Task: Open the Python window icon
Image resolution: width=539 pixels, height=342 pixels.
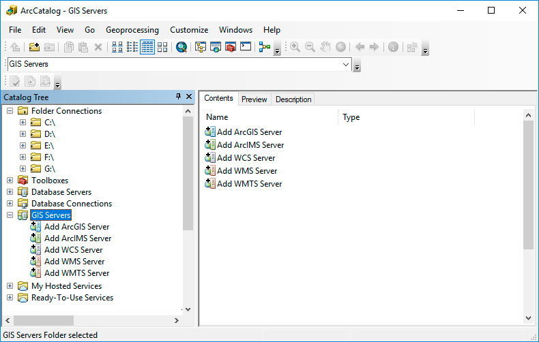Action: (x=246, y=47)
